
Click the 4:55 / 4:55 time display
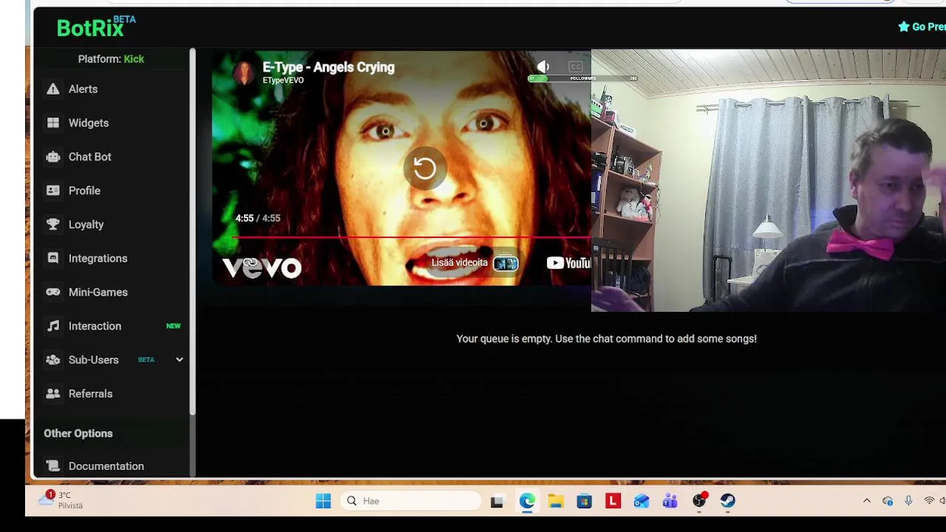[258, 218]
